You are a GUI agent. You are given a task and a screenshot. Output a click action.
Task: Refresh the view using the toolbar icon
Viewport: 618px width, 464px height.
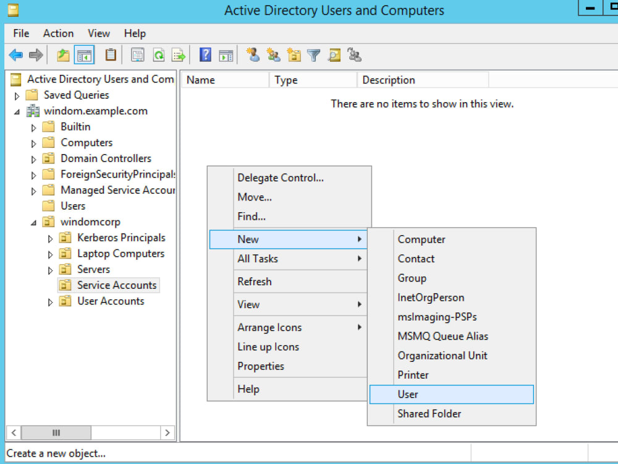159,54
